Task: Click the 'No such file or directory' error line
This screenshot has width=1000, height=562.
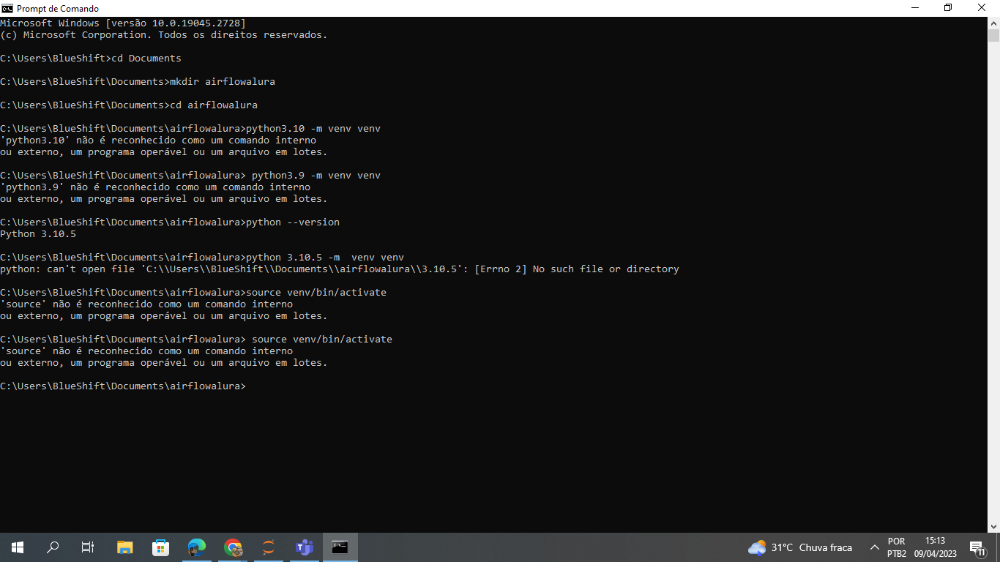Action: [340, 269]
